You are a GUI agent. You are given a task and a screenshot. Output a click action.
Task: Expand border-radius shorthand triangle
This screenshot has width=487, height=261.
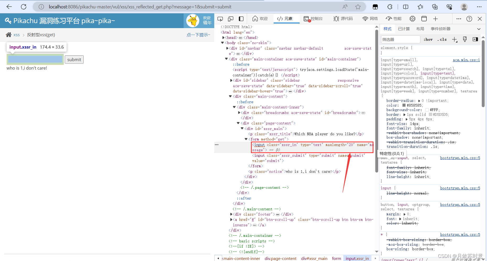coord(419,101)
